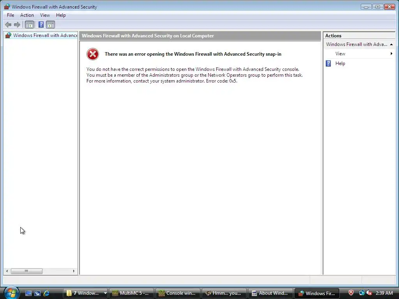
Task: Click the Help link in the Actions pane
Action: pos(340,63)
